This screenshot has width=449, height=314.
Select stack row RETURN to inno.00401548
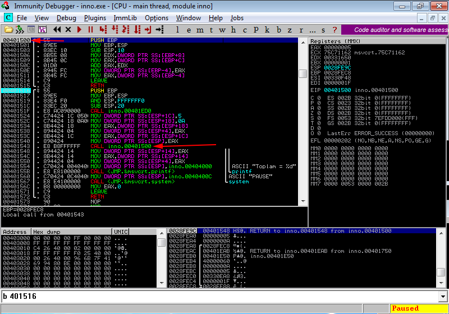[x=302, y=231]
